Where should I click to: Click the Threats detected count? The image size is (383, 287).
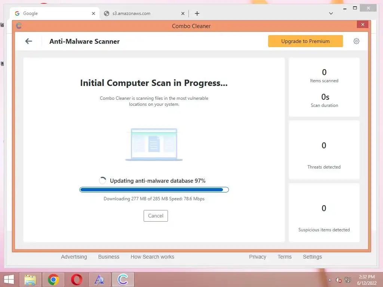click(324, 145)
